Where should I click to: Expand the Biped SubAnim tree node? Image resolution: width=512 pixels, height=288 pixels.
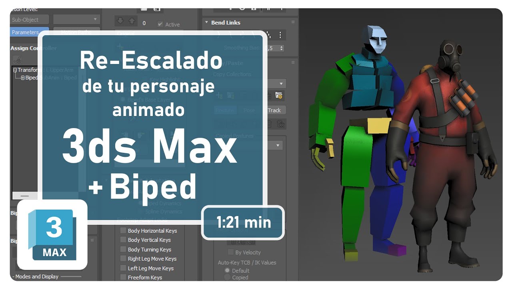[x=23, y=78]
